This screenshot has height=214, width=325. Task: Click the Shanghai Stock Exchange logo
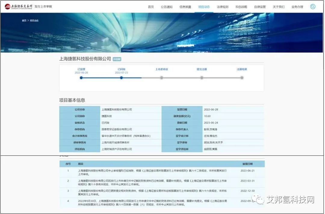point(18,7)
